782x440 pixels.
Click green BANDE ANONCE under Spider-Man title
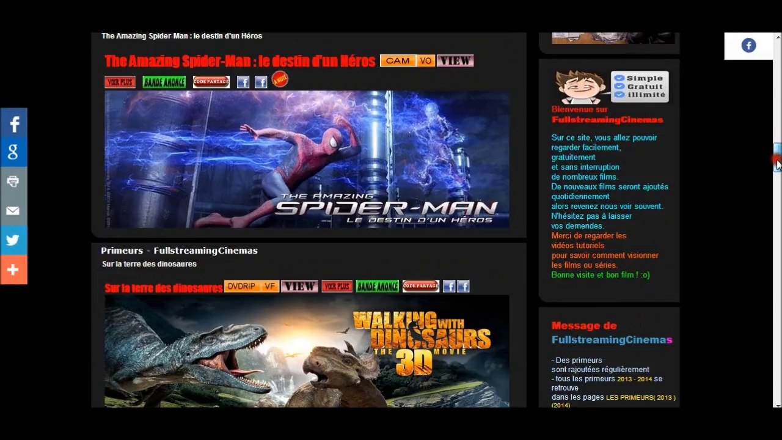tap(164, 82)
